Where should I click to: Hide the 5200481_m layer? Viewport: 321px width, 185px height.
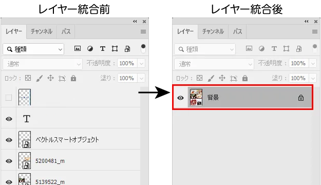pos(9,161)
